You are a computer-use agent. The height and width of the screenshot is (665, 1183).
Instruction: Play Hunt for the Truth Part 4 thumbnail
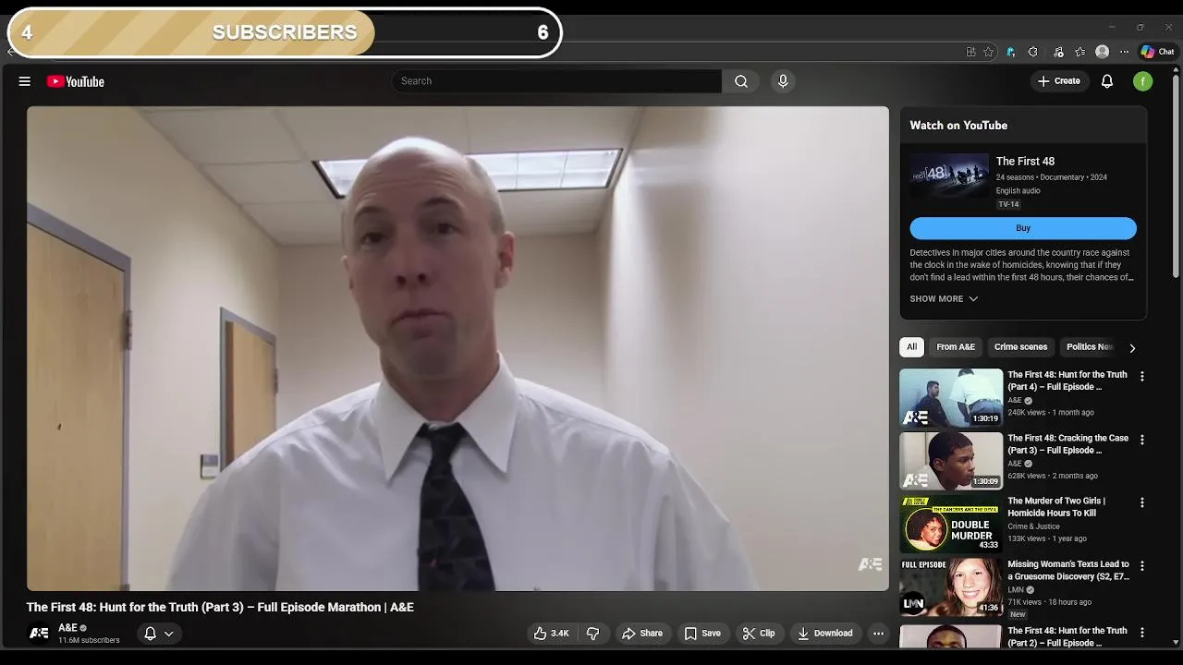(x=951, y=397)
